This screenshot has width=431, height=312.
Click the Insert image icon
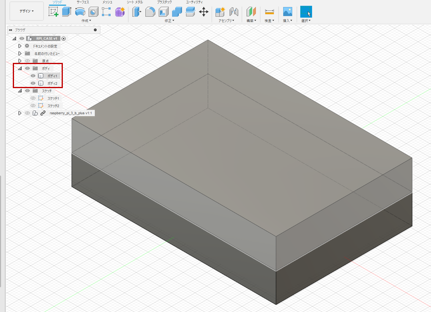287,12
